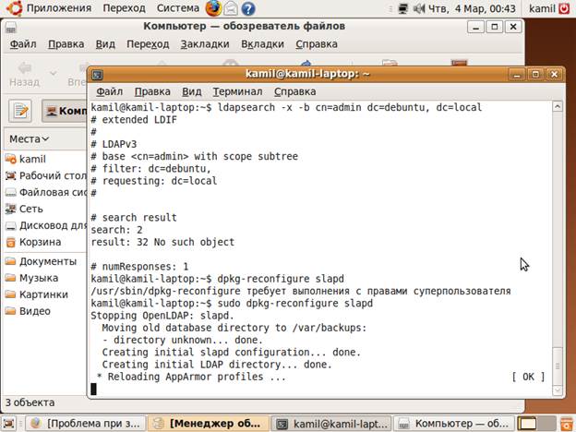Click the edit location pencil icon
The width and height of the screenshot is (576, 432).
click(x=21, y=111)
